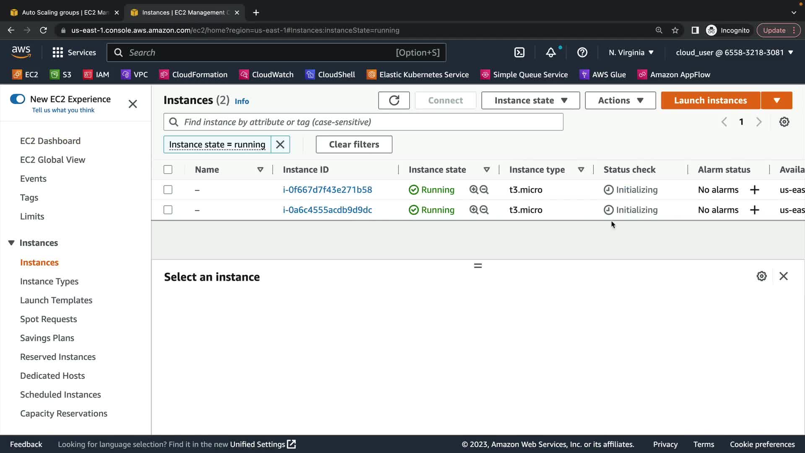Toggle New EC2 Experience switch
The image size is (805, 453).
pos(18,99)
